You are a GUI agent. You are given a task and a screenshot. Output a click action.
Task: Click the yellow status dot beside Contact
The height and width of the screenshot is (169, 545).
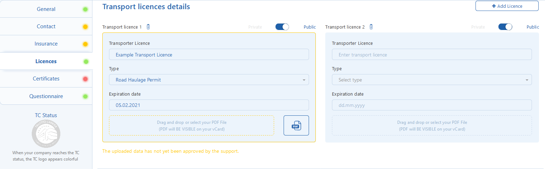coord(85,26)
